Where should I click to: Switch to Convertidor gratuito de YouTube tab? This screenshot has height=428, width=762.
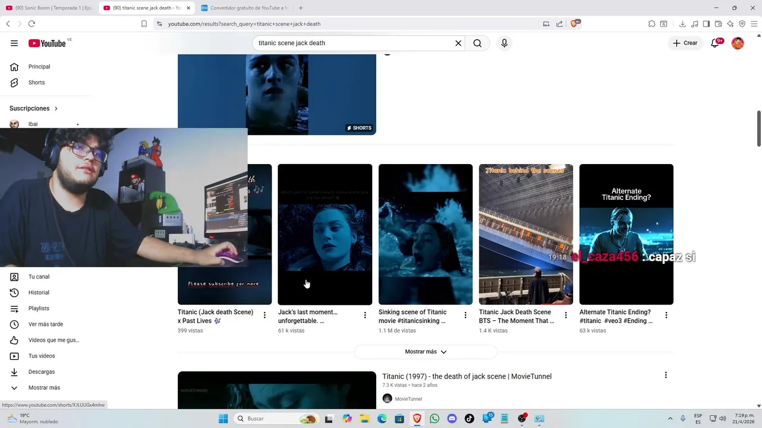click(244, 8)
